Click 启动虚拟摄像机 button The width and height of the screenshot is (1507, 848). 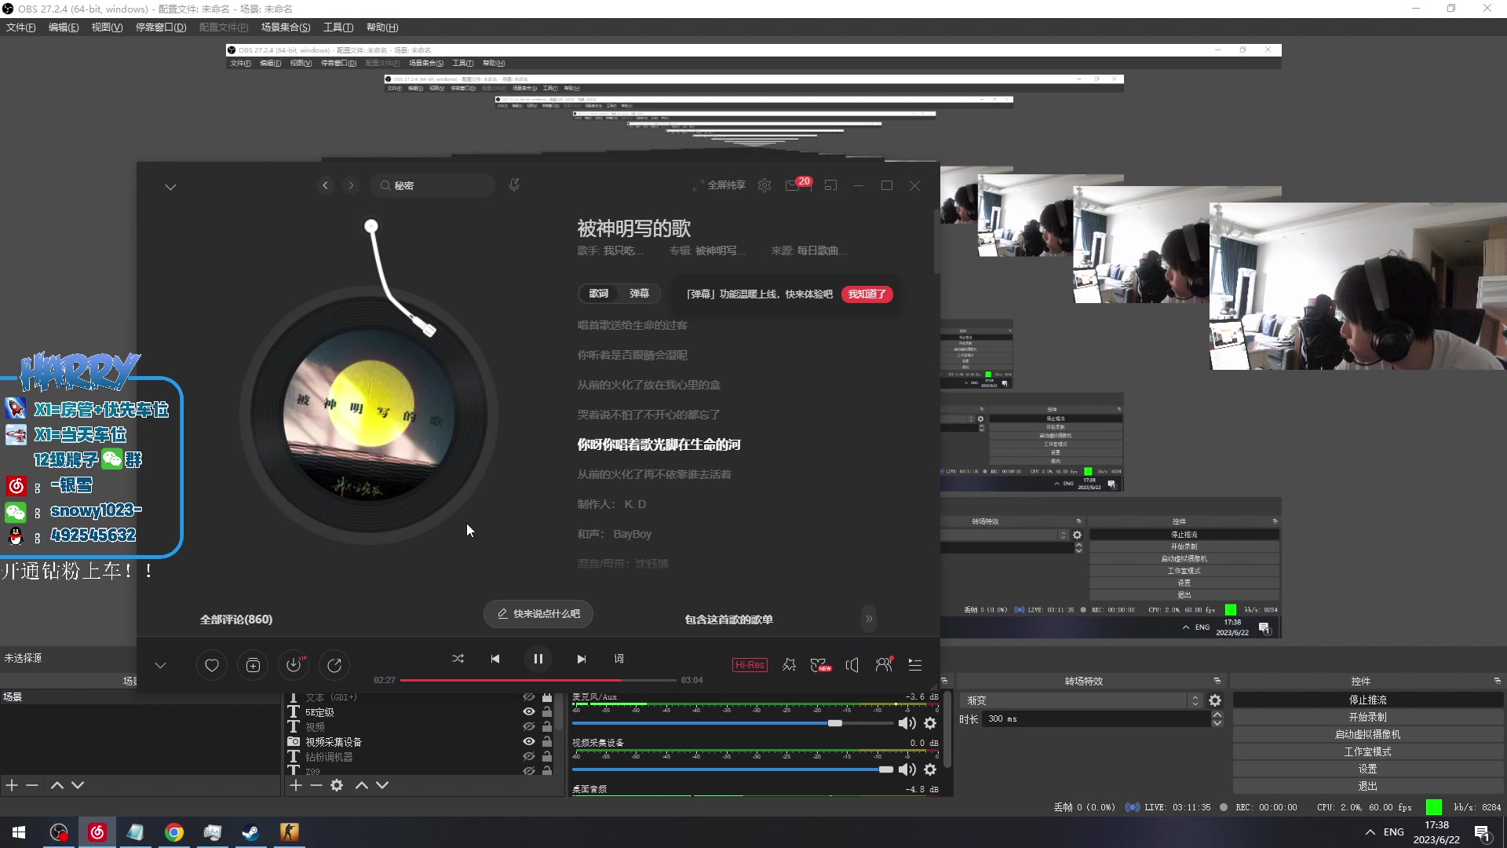pyautogui.click(x=1367, y=734)
